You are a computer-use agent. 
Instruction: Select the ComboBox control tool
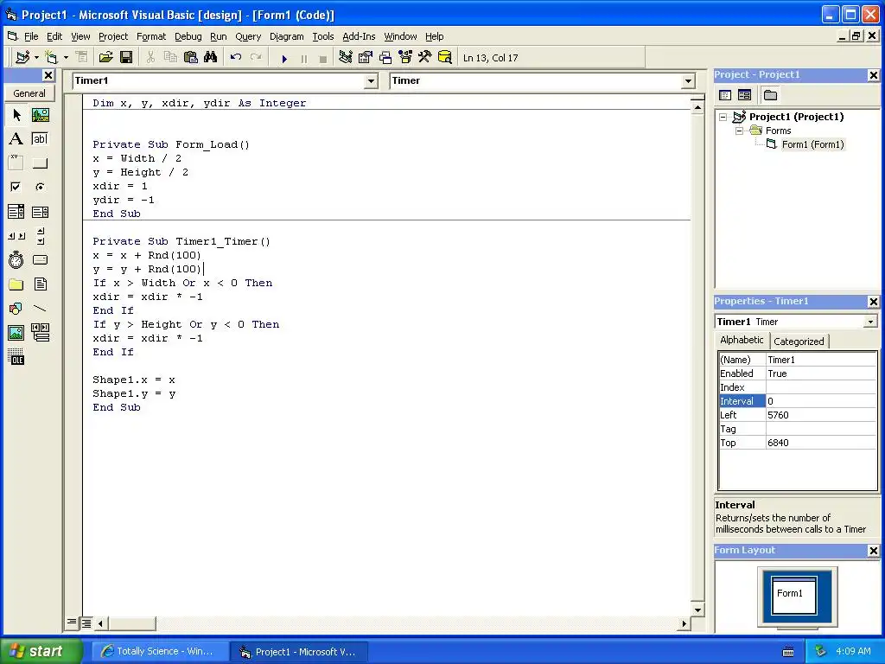point(16,212)
